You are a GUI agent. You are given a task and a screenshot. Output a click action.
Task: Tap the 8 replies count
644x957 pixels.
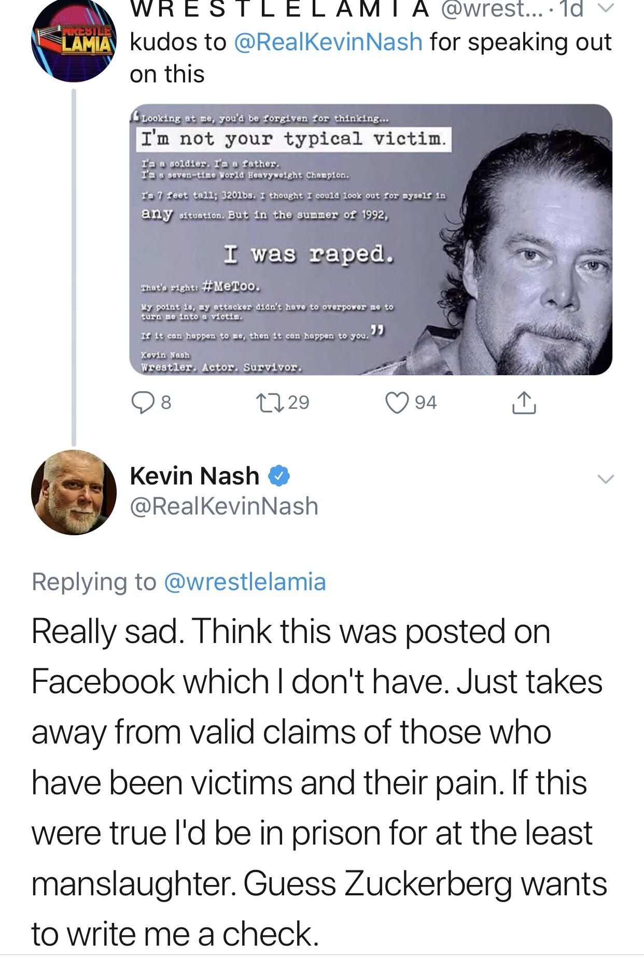[165, 403]
